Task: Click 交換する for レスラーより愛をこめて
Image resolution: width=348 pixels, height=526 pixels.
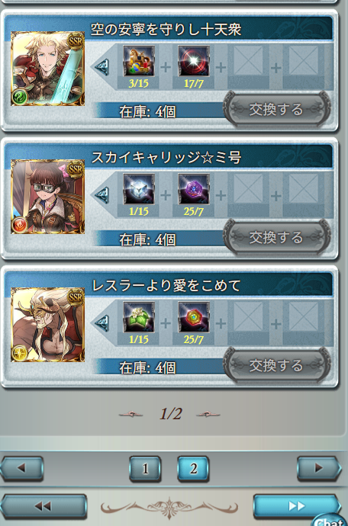Action: click(x=276, y=365)
